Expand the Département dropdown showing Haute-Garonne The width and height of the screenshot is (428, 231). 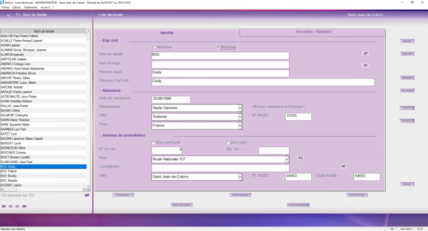[x=240, y=107]
